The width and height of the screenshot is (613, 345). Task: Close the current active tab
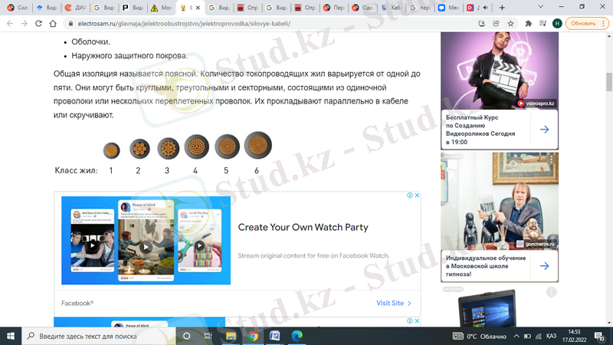(x=198, y=8)
